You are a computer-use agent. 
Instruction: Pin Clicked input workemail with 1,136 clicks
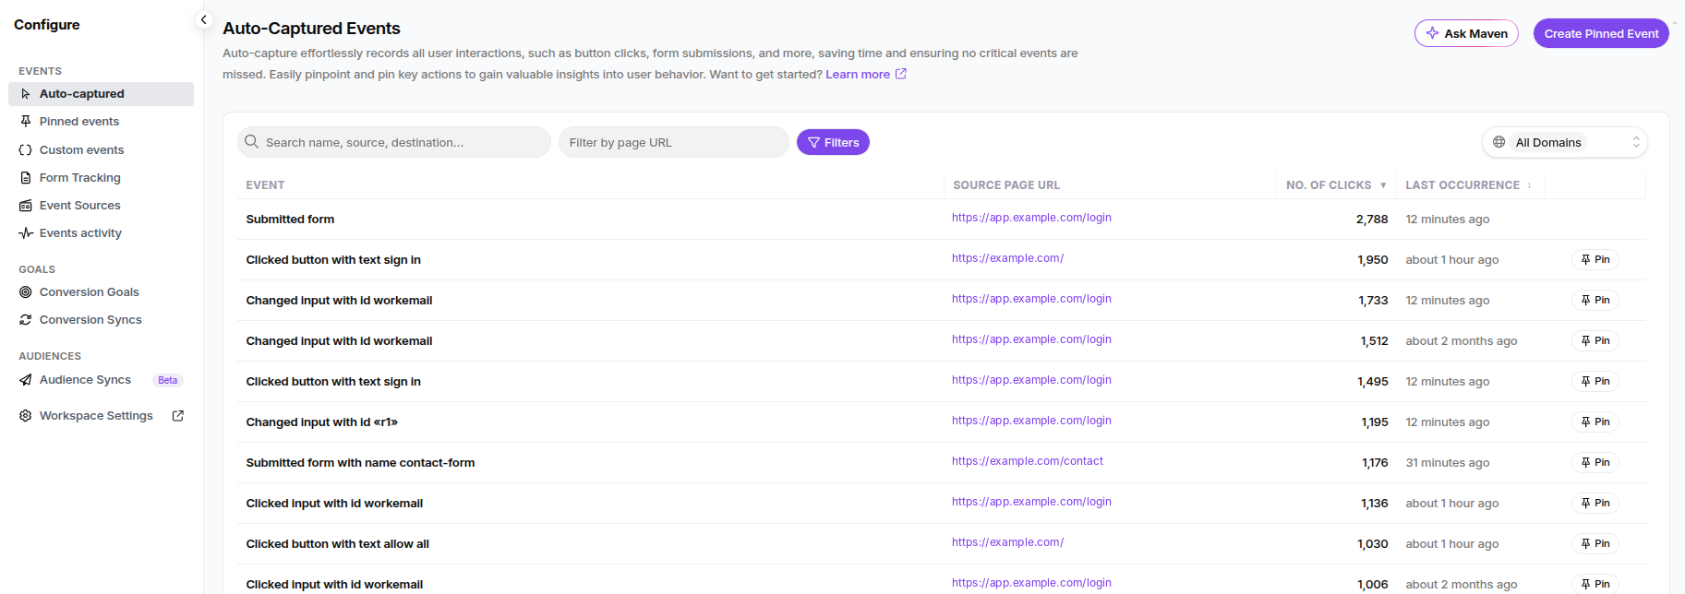(1595, 504)
